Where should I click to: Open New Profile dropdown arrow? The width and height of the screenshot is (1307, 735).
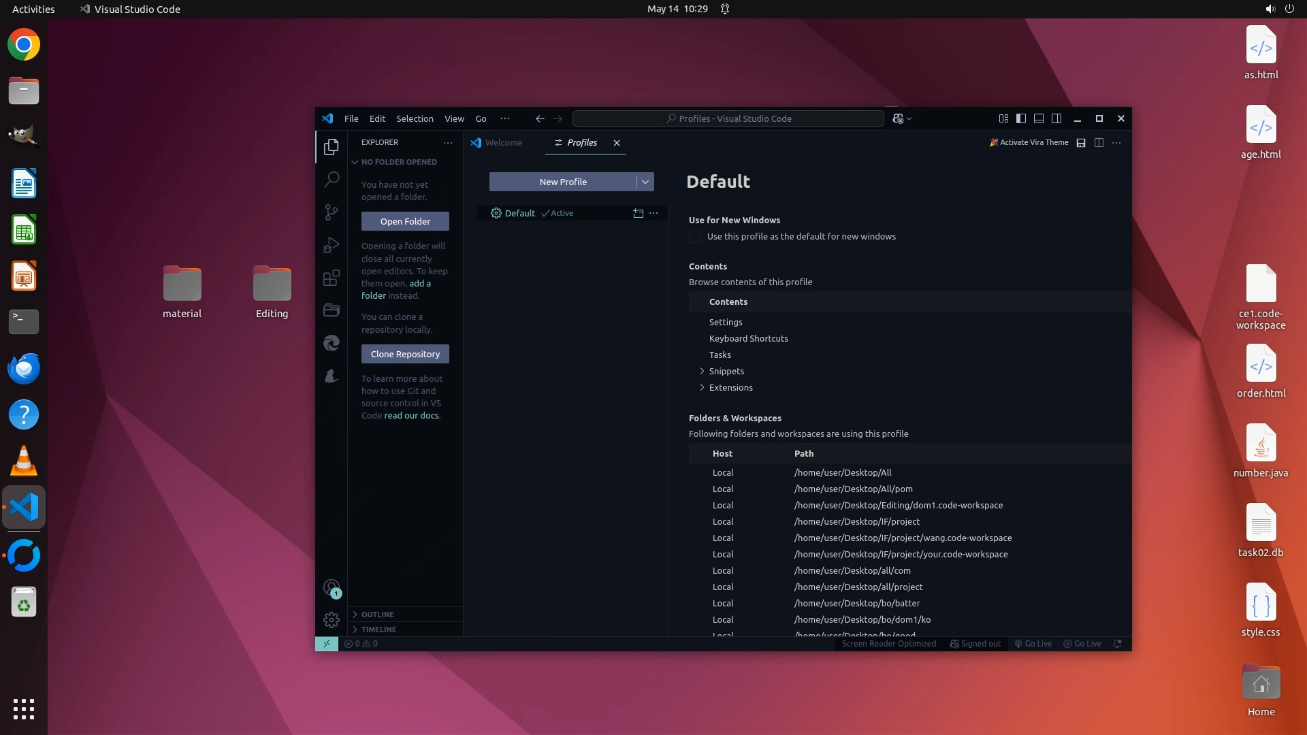click(x=645, y=182)
